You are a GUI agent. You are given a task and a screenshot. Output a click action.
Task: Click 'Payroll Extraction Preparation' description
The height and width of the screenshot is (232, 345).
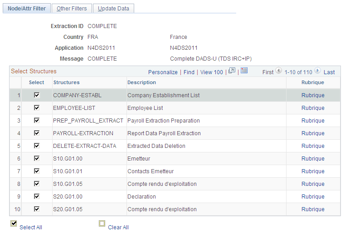point(164,120)
